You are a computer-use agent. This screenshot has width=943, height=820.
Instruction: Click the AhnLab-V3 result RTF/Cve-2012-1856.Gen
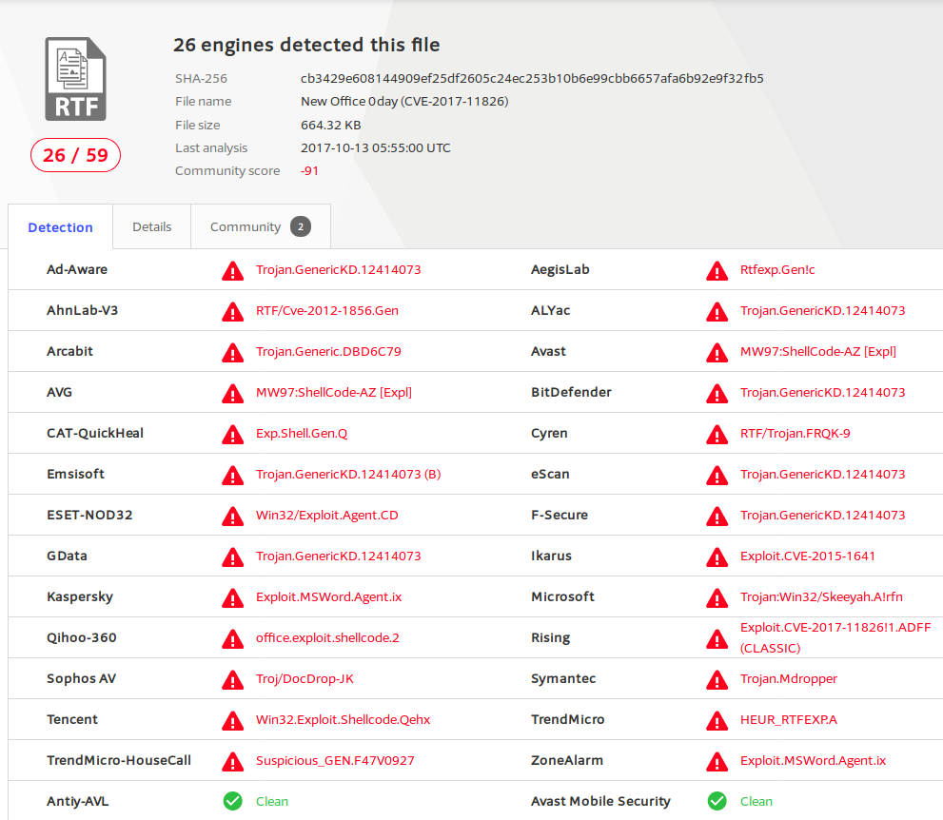coord(327,310)
